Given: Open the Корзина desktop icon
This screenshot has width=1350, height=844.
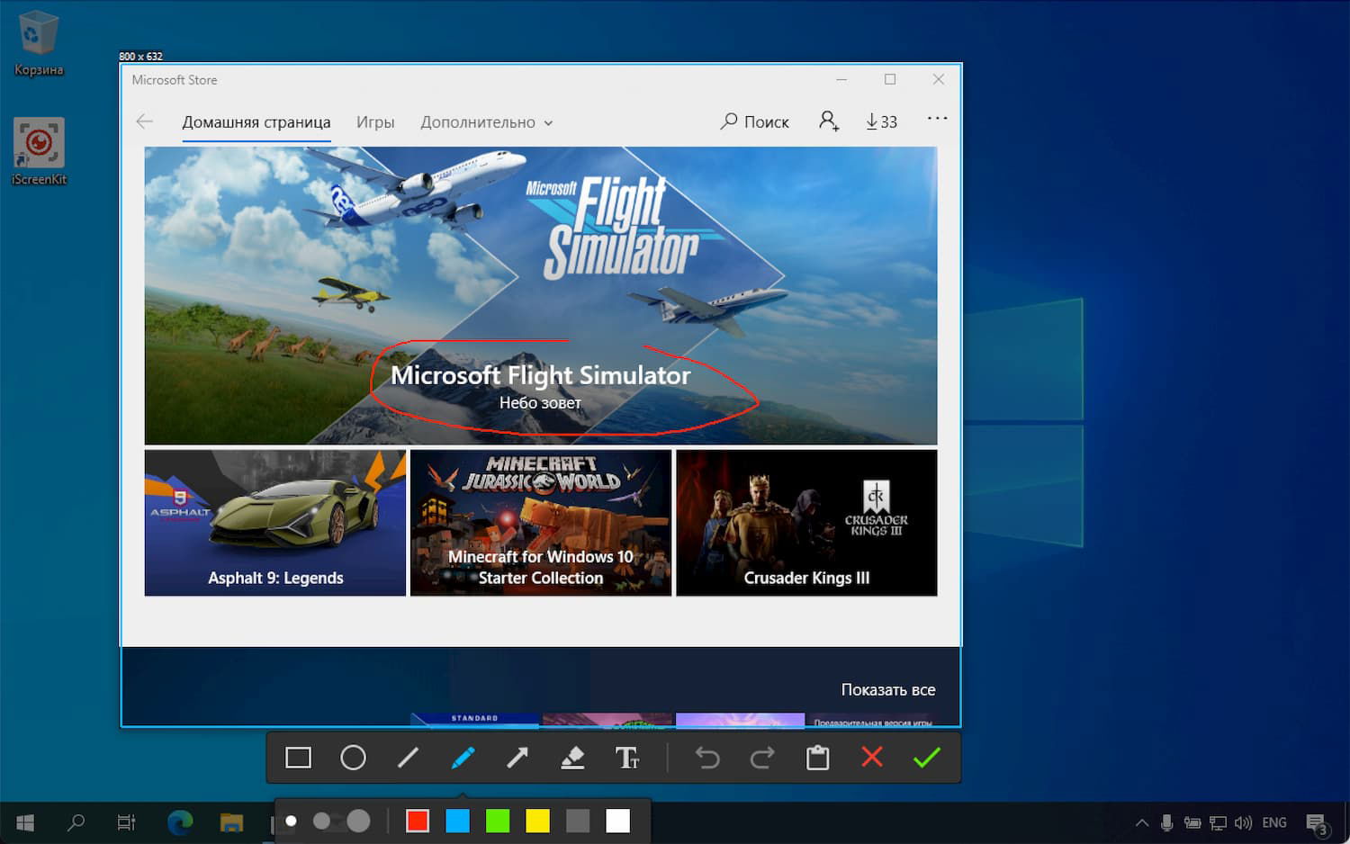Looking at the screenshot, I should pyautogui.click(x=39, y=43).
